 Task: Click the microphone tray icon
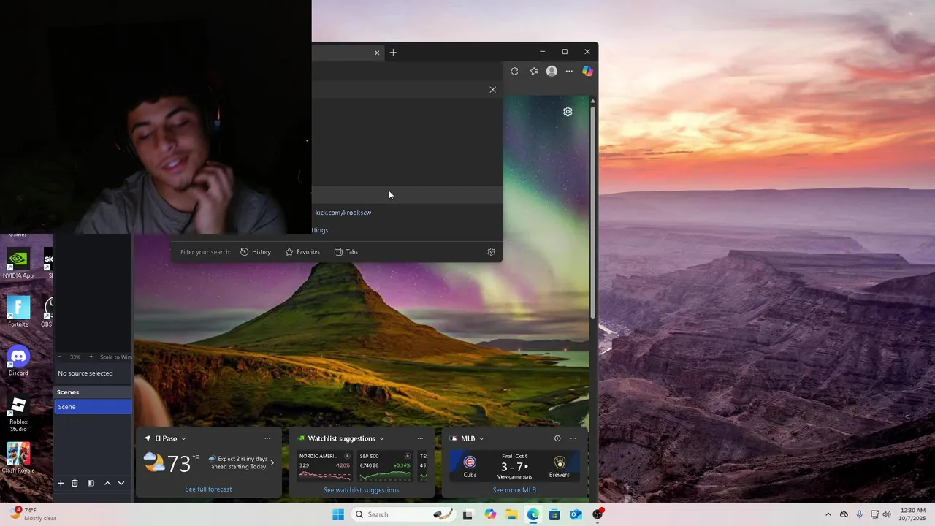click(x=859, y=514)
